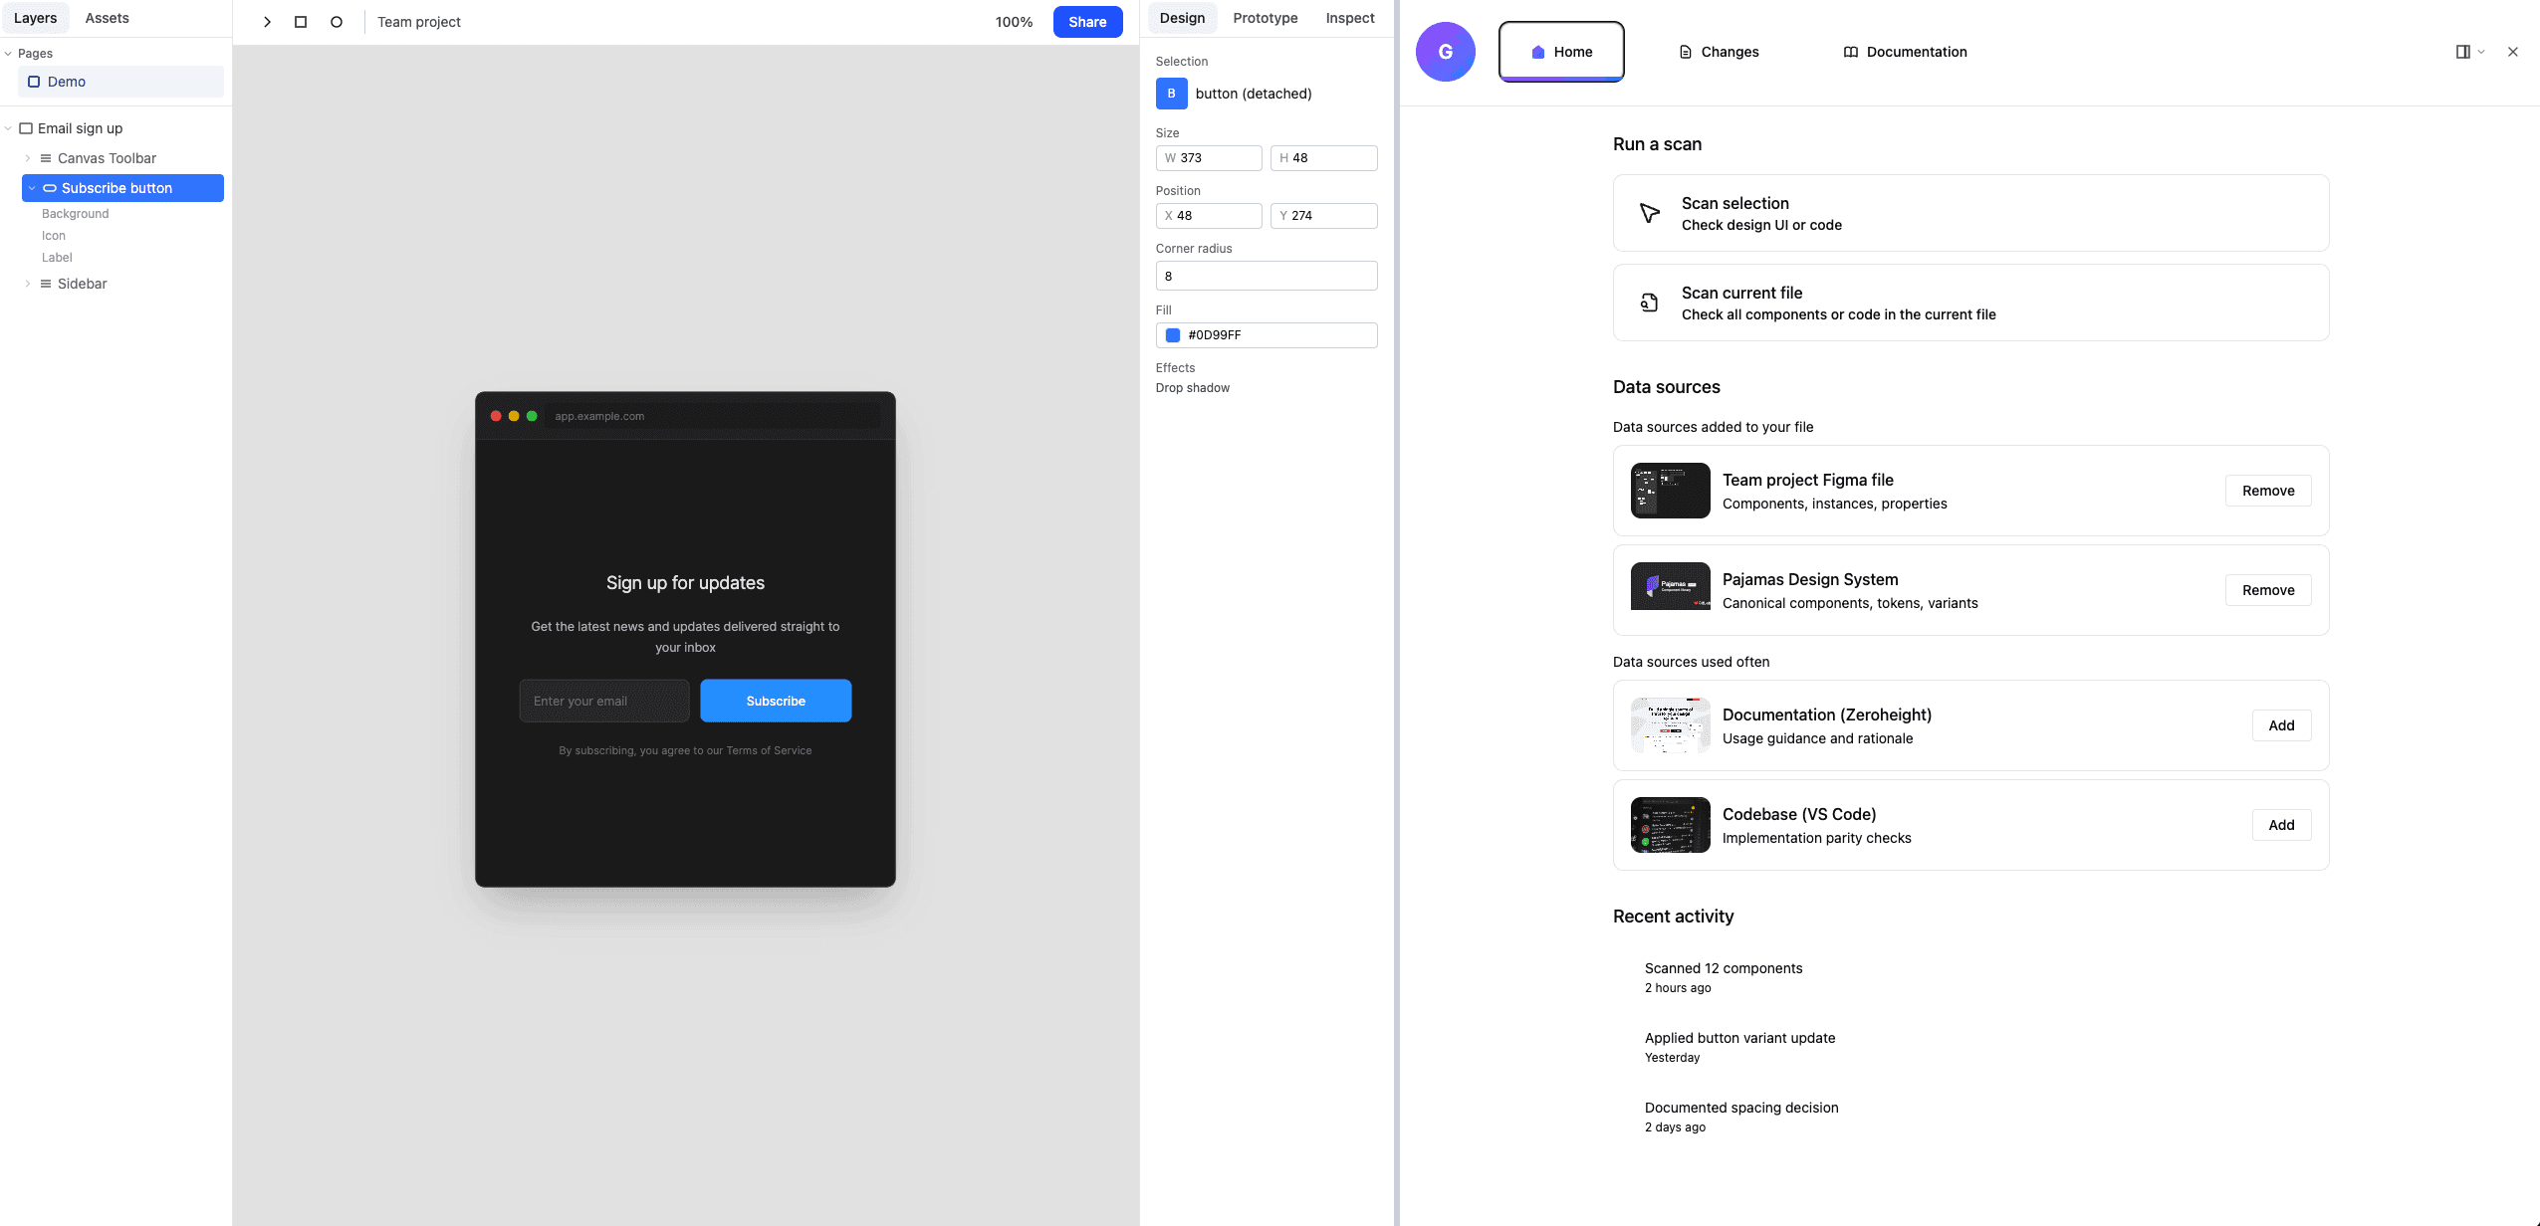
Task: Click the Scan current file icon
Action: (1649, 303)
